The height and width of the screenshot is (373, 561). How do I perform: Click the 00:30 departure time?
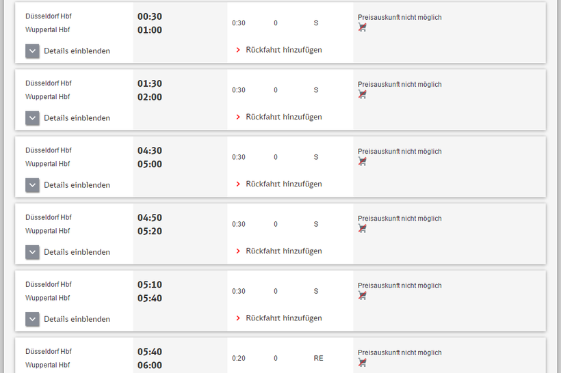149,16
